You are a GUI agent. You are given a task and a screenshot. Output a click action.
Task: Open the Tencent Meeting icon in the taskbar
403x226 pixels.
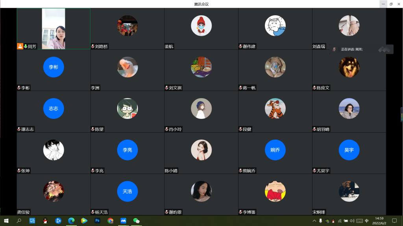coord(123,221)
